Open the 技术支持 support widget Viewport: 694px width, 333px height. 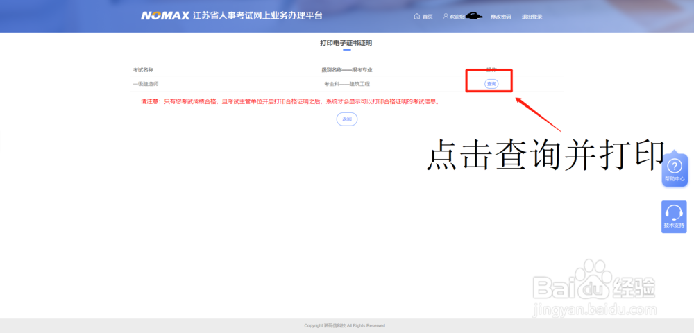[674, 216]
